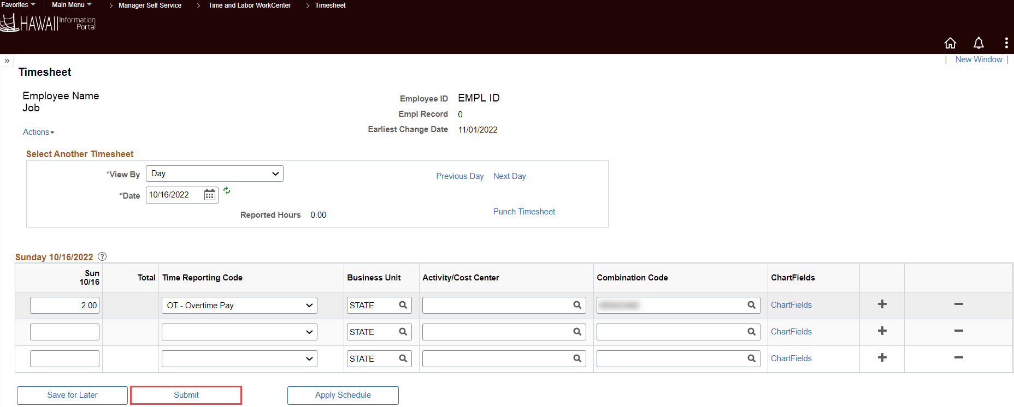Look up Business Unit in first row
1014x407 pixels.
[x=403, y=305]
